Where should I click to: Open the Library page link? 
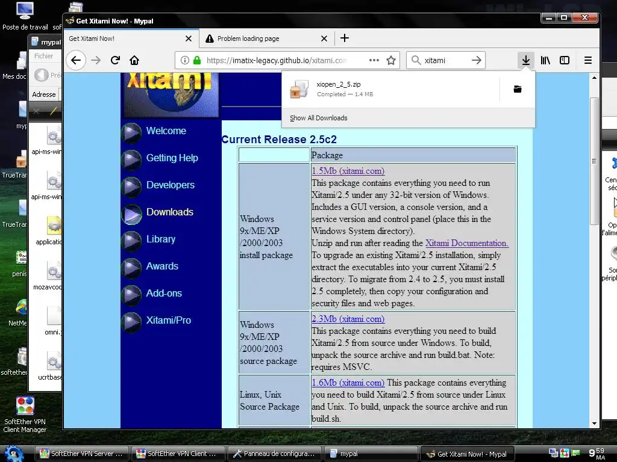[160, 239]
